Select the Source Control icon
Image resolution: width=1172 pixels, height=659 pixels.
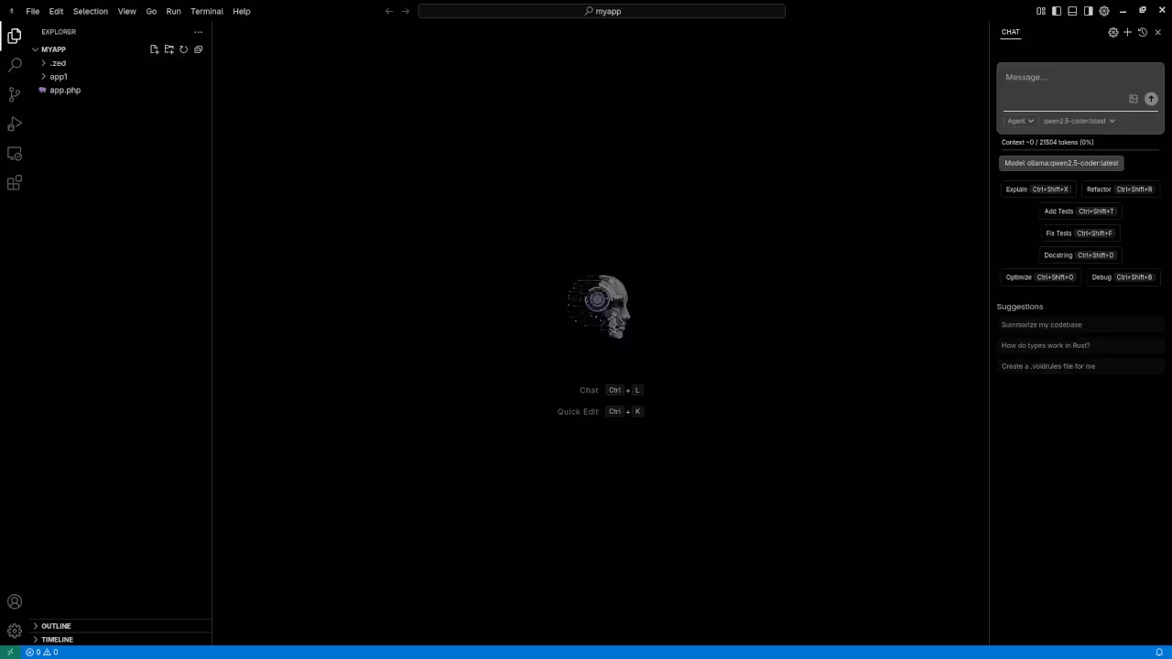(x=14, y=94)
